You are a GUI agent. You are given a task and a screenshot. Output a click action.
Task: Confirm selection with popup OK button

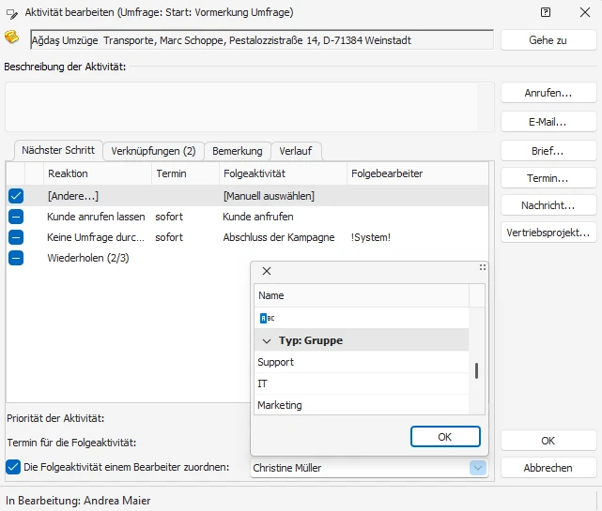tap(445, 437)
